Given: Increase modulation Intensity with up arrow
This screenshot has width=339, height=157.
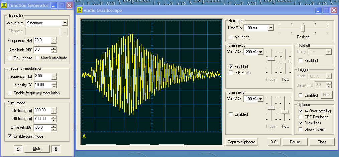Looking at the screenshot, I should 54,83.
